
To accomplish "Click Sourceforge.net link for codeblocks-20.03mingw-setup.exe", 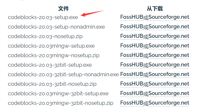I will coord(169,46).
